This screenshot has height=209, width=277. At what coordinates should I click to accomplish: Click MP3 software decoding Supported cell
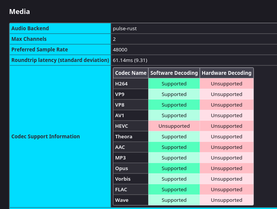click(174, 158)
